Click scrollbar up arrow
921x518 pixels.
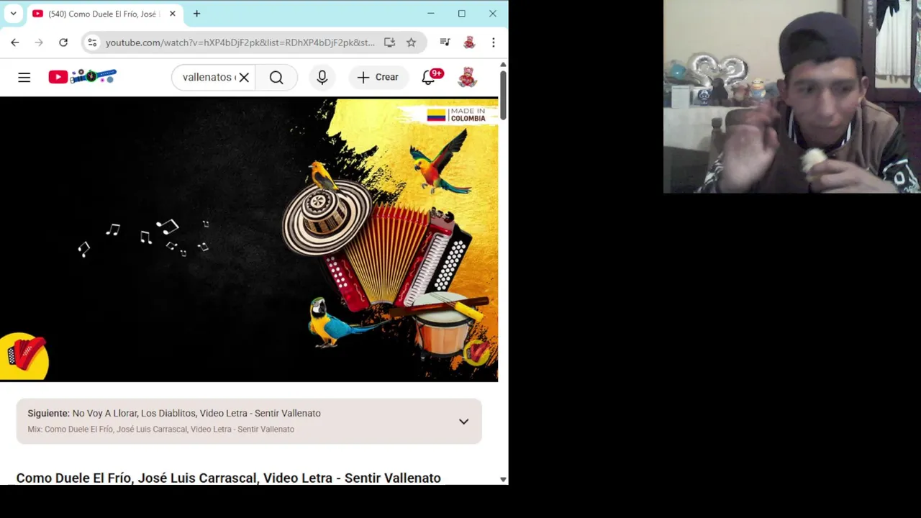coord(503,65)
